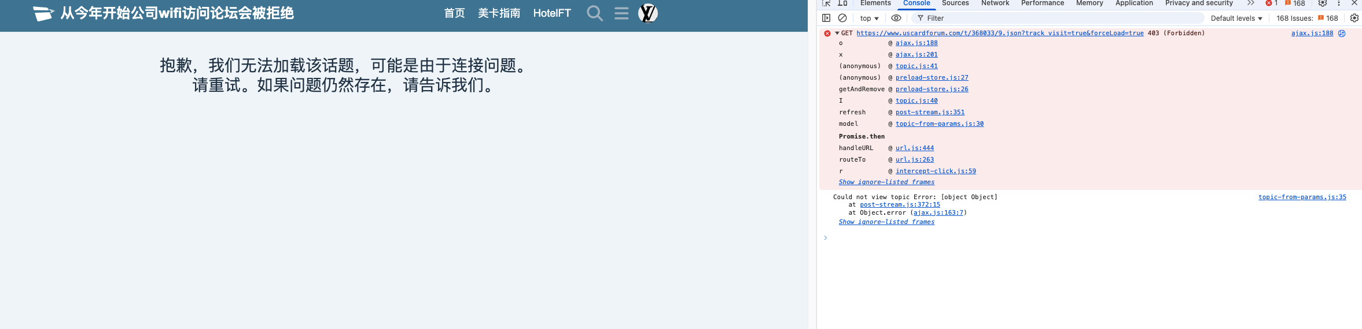
Task: Switch to the Console tab
Action: [916, 3]
